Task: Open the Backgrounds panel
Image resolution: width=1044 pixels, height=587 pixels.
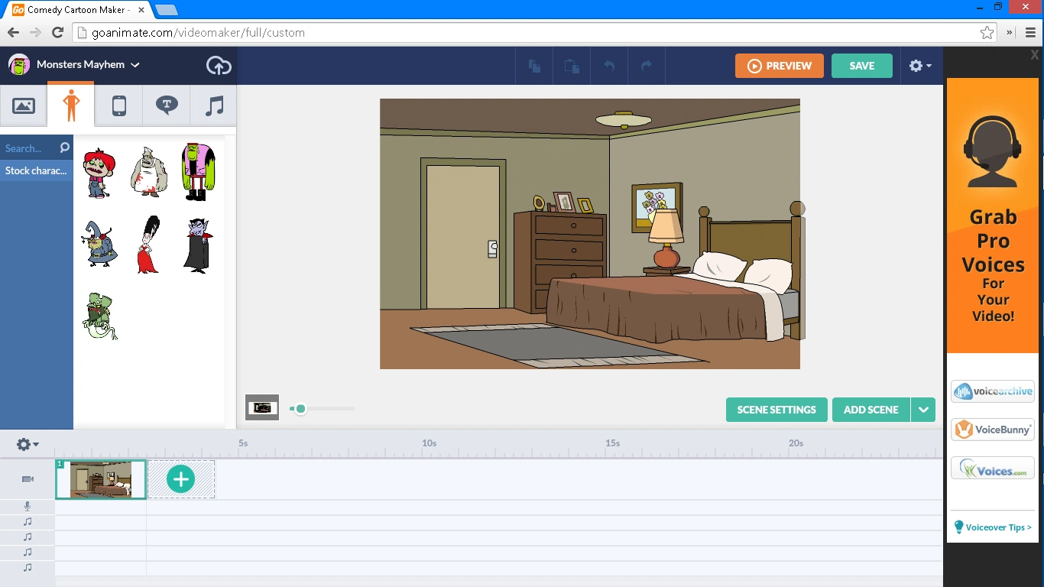Action: coord(23,105)
